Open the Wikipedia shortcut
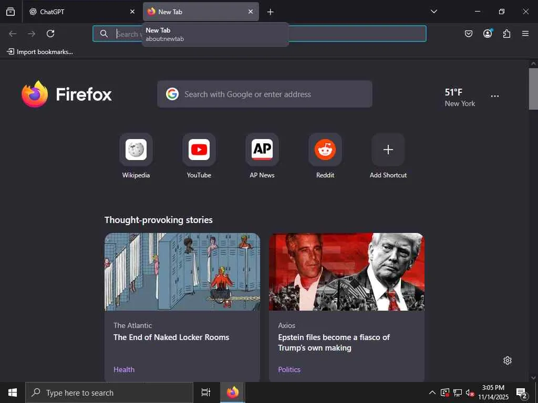This screenshot has width=538, height=403. point(136,156)
